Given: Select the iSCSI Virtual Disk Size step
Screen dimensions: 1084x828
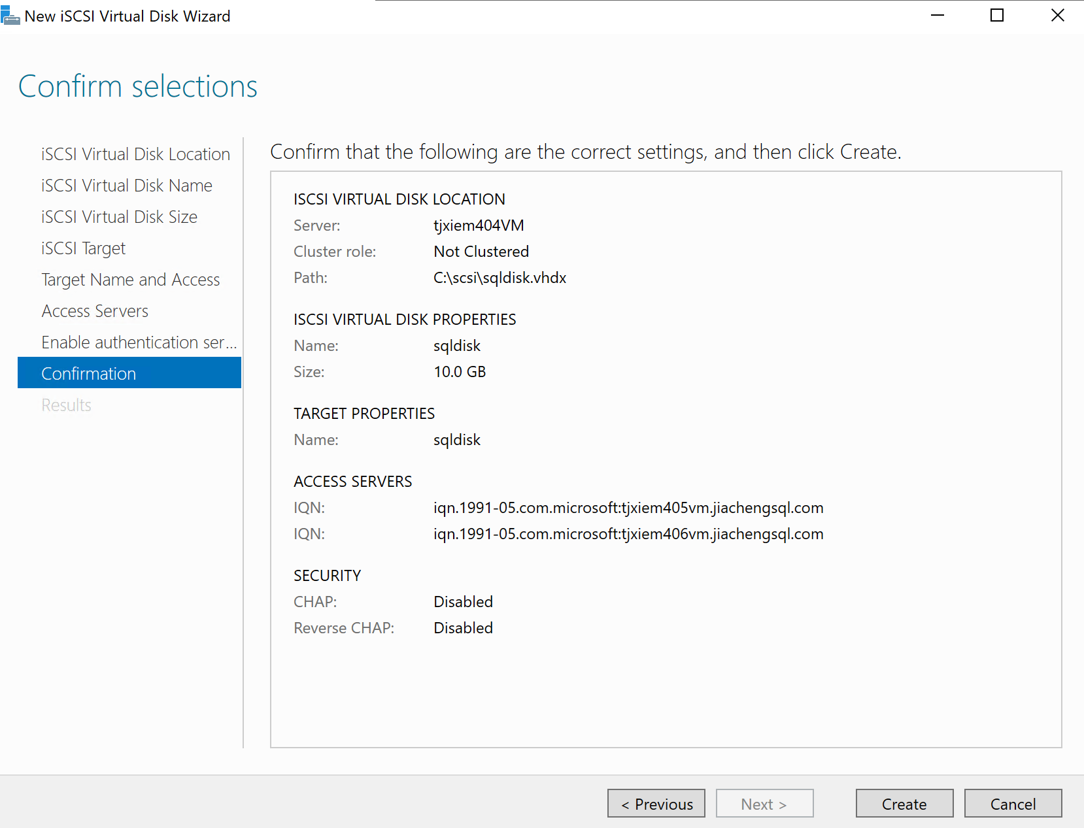Looking at the screenshot, I should 119,217.
